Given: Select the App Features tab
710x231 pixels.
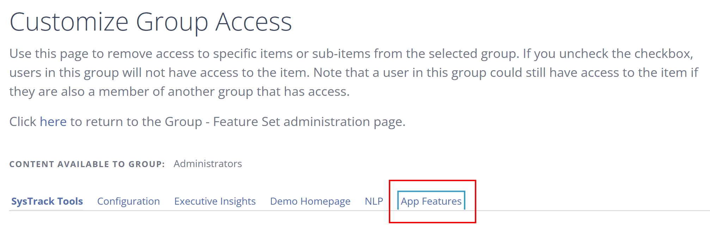Looking at the screenshot, I should point(431,201).
